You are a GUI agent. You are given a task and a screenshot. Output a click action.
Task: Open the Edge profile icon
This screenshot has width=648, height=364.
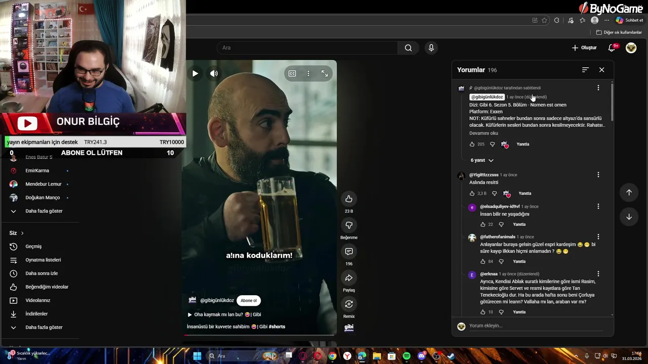[x=595, y=20]
